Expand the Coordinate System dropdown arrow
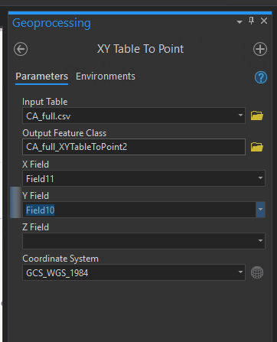Screen dimensions: 277x342 coord(240,272)
